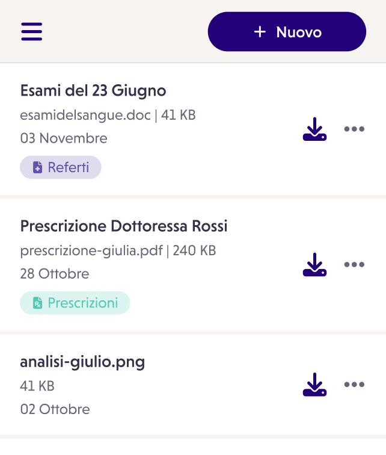
Task: Open the Esami del 23 Giugno title
Action: (93, 91)
